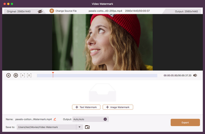Open output settings with the gear icon

click(x=105, y=119)
